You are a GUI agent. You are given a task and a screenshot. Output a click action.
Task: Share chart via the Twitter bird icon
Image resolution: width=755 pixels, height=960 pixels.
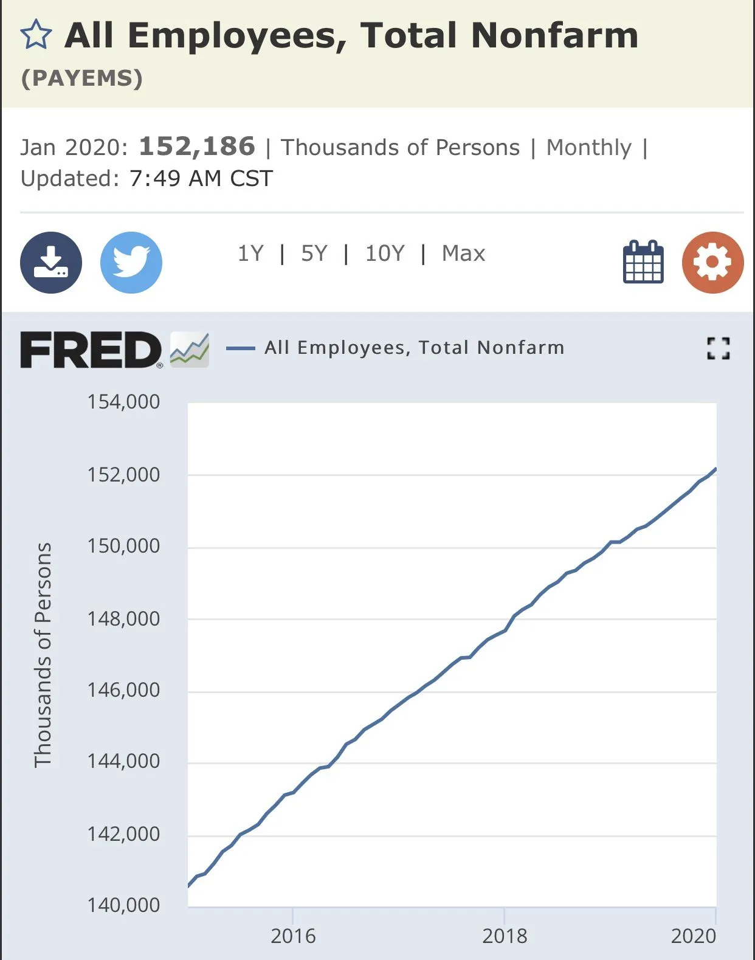pos(131,263)
